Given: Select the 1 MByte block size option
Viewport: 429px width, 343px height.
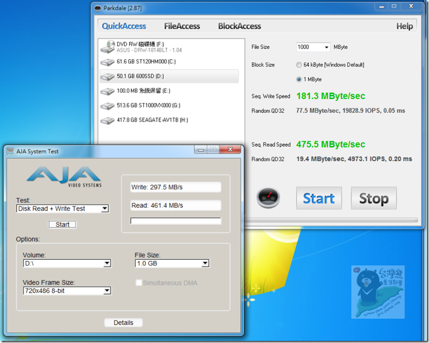Looking at the screenshot, I should point(299,79).
